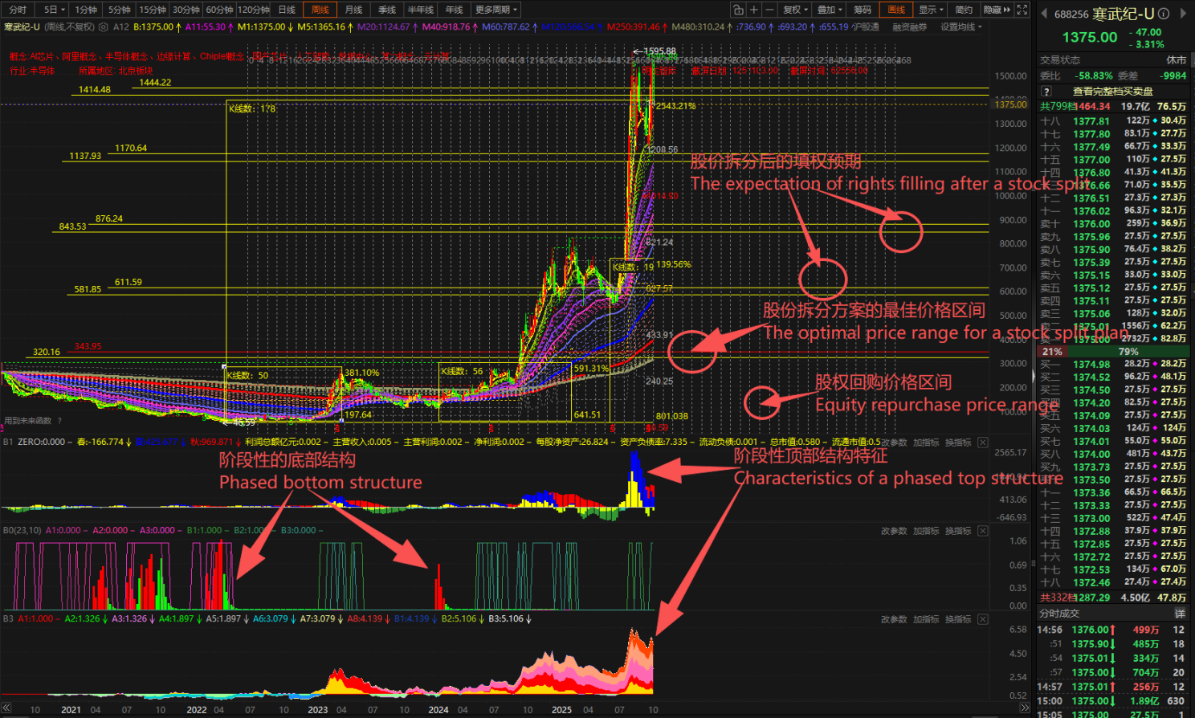Click 改参数 in B3 panel
This screenshot has width=1195, height=718.
[x=894, y=619]
